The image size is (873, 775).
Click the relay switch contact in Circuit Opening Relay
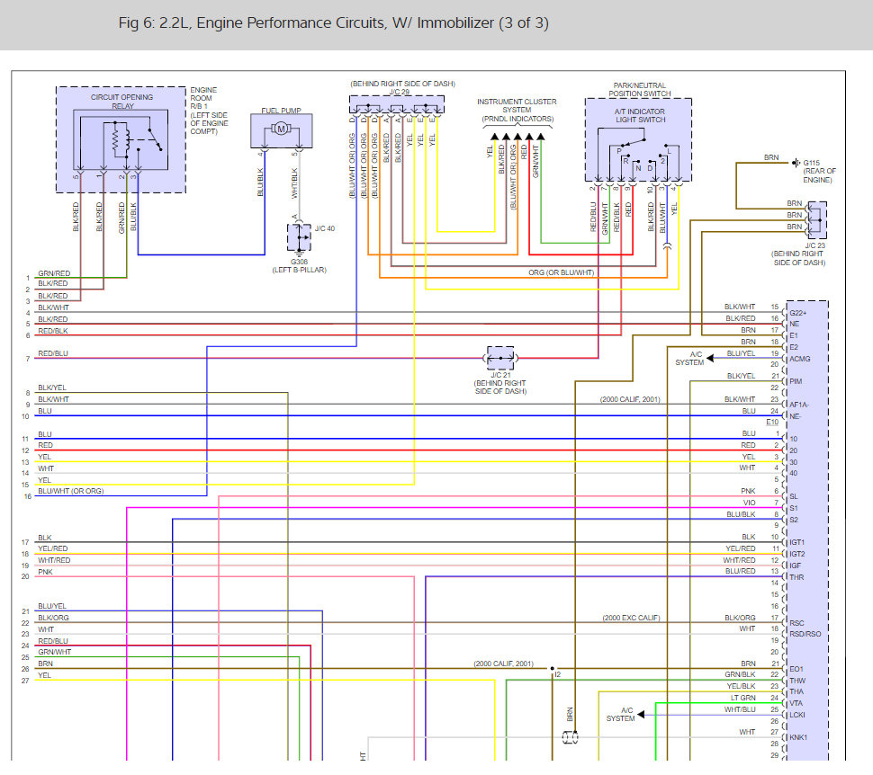[x=154, y=139]
